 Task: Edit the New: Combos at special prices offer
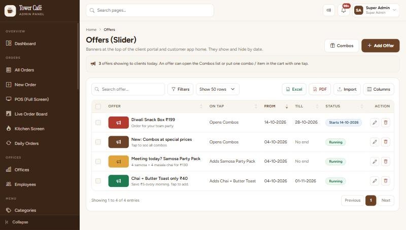(375, 142)
